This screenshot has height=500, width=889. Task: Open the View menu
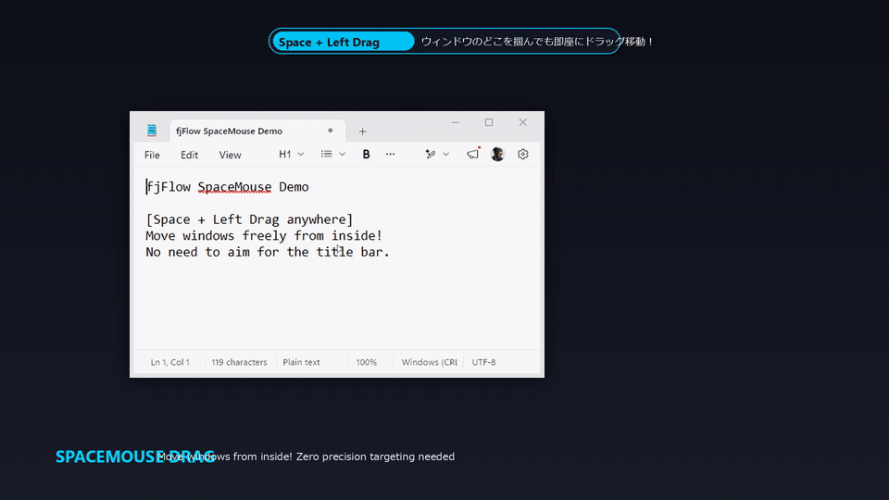coord(231,155)
